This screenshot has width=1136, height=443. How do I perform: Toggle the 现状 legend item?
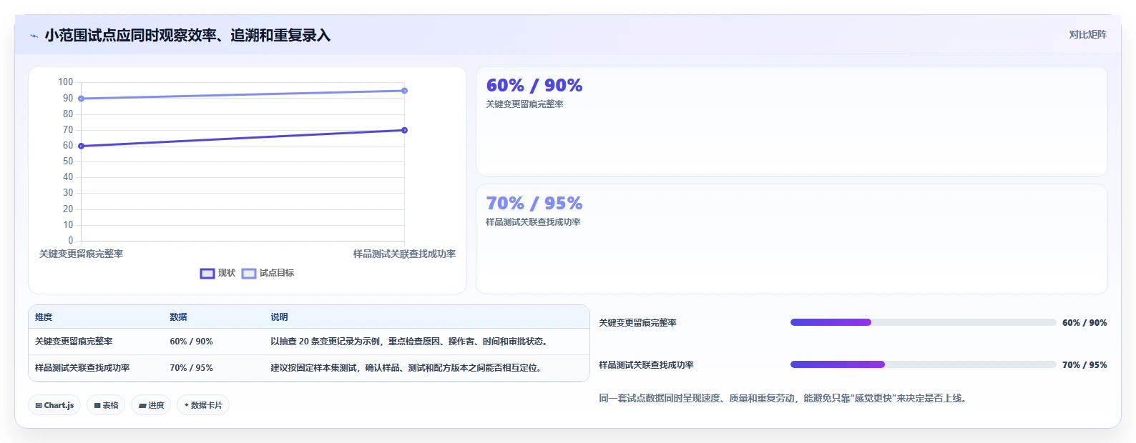pyautogui.click(x=217, y=273)
